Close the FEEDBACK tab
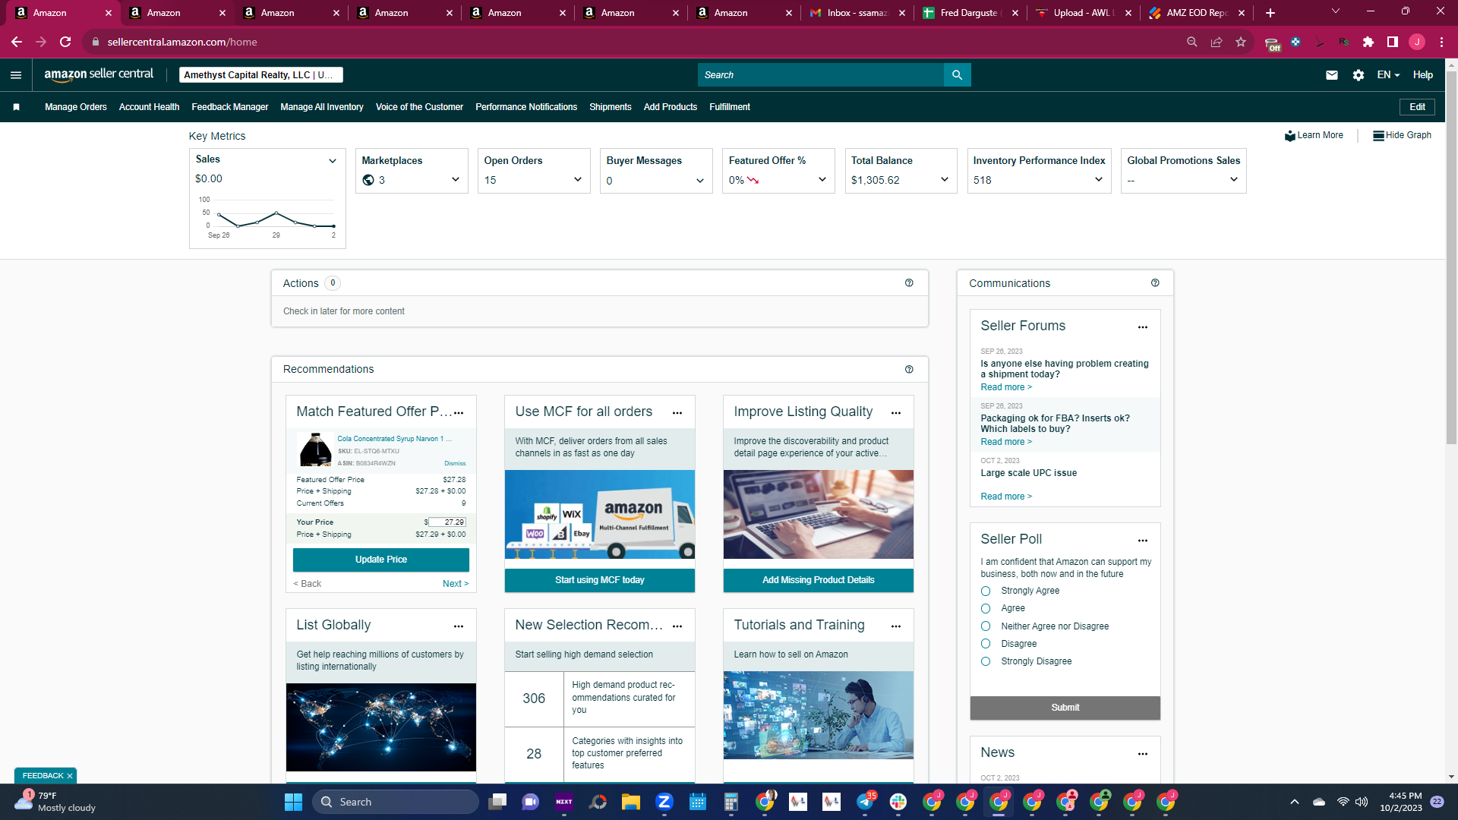The width and height of the screenshot is (1458, 820). coord(70,776)
